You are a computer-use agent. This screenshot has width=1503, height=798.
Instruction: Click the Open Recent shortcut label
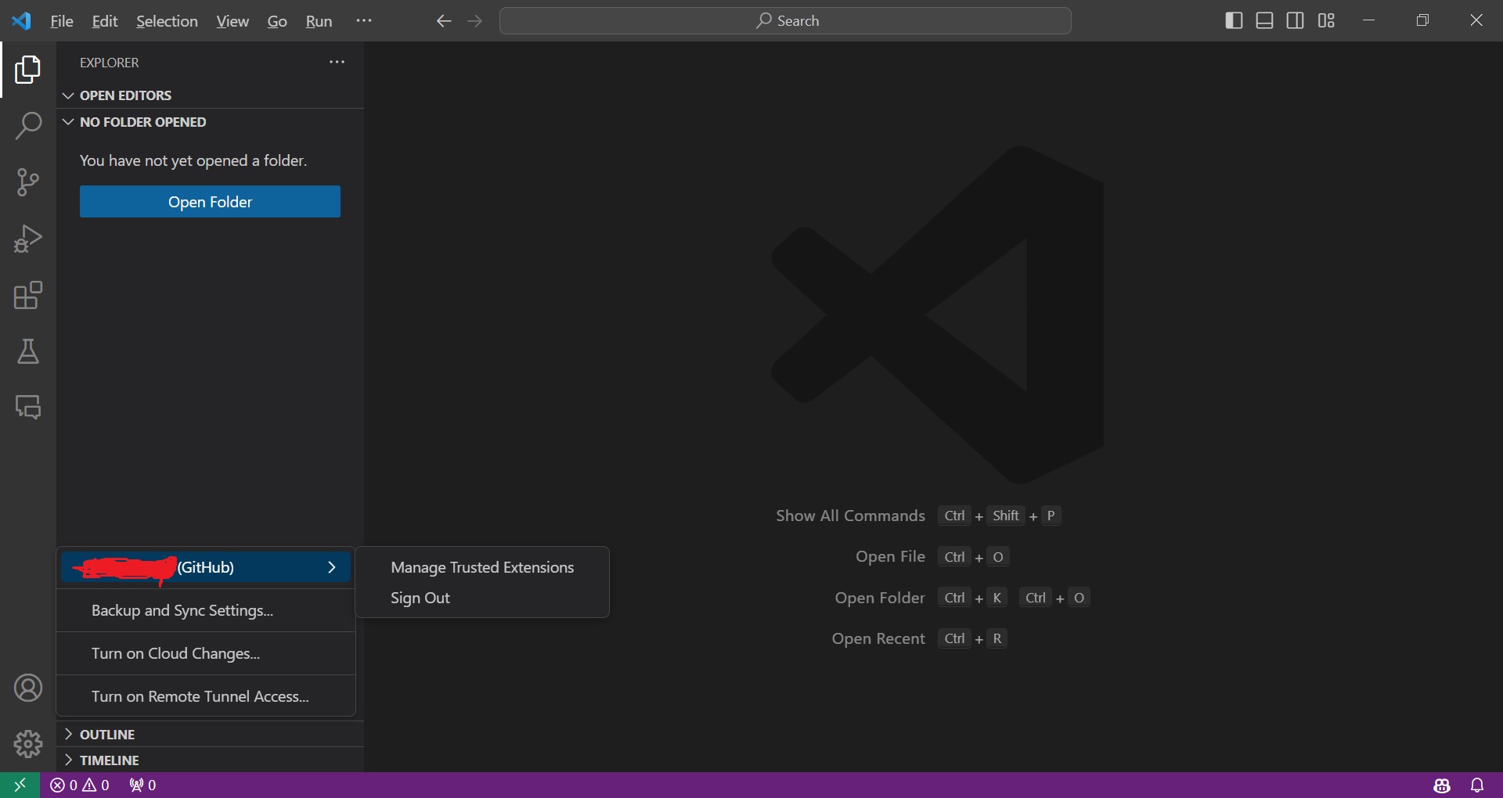point(878,638)
